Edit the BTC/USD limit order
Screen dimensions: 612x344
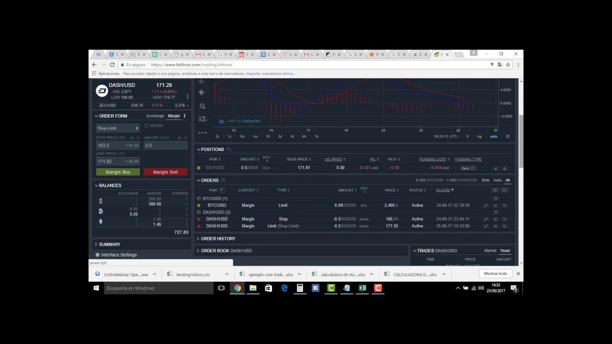tap(486, 205)
